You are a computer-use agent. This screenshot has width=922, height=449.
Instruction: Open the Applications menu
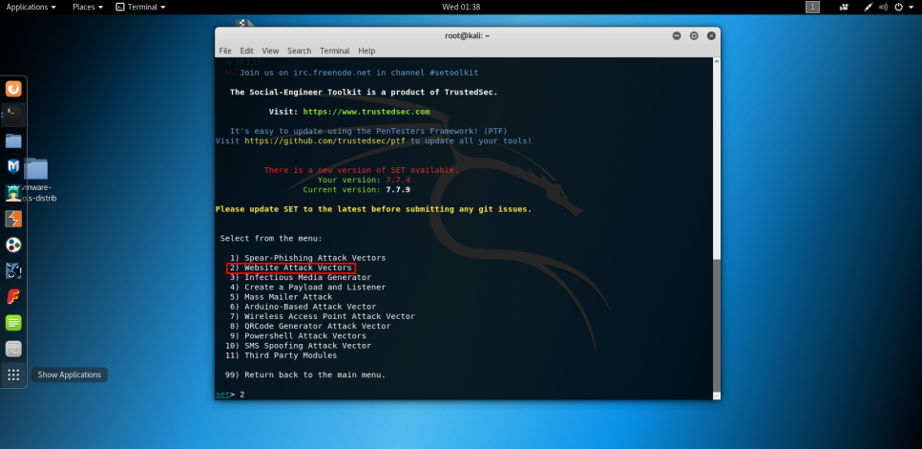point(31,7)
